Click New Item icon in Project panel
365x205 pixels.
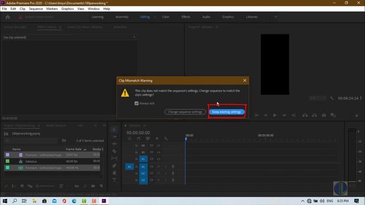pos(102,186)
